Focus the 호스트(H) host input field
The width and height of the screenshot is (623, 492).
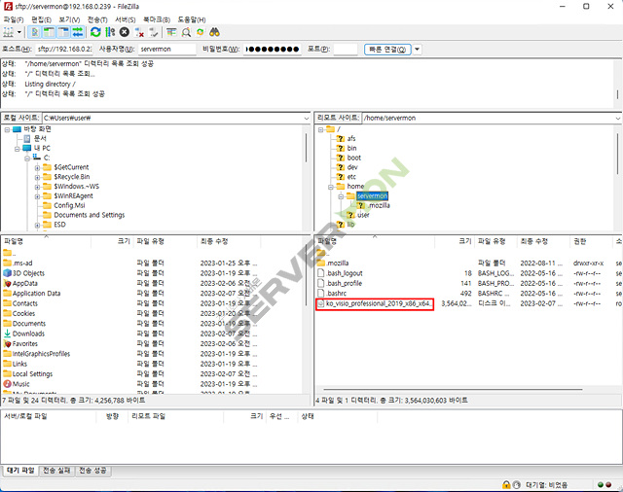point(63,50)
